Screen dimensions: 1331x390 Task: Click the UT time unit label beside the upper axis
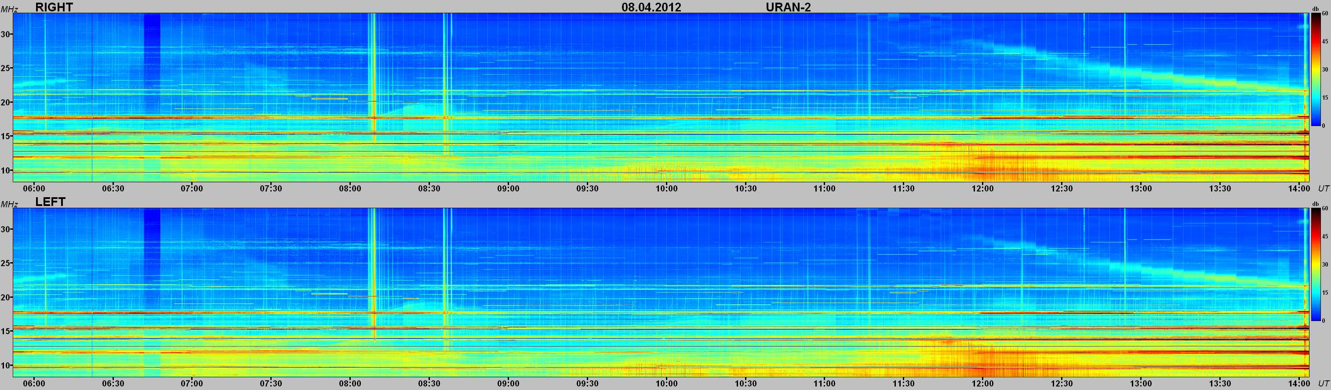pyautogui.click(x=1323, y=188)
